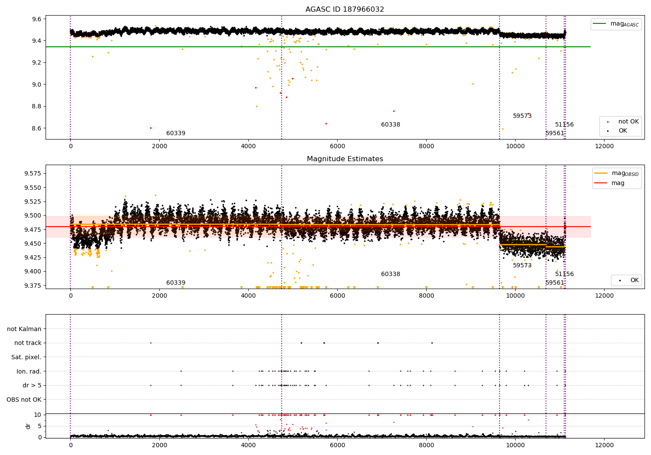Image resolution: width=651 pixels, height=455 pixels.
Task: Click label 60339 in the AGASC ID plot
Action: pos(176,133)
